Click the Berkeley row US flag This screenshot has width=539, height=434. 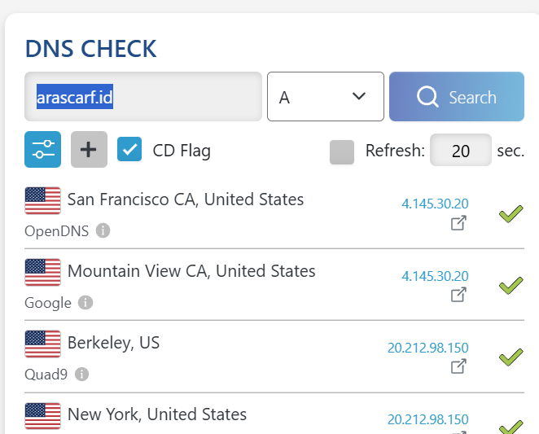[43, 344]
